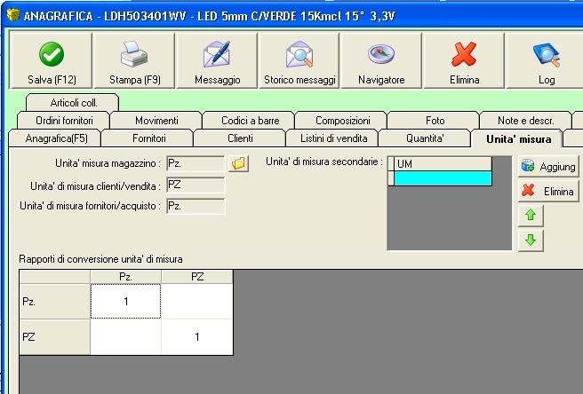Screen dimensions: 583x394
Task: Open the Foto tab
Action: click(435, 121)
